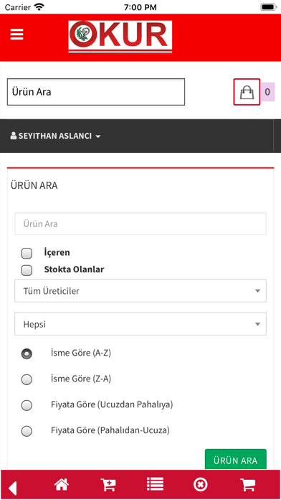
Task: Tap the add-to-cart plus icon
Action: pyautogui.click(x=108, y=485)
